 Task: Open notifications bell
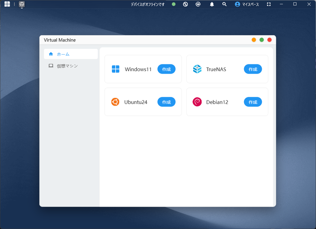pyautogui.click(x=212, y=4)
